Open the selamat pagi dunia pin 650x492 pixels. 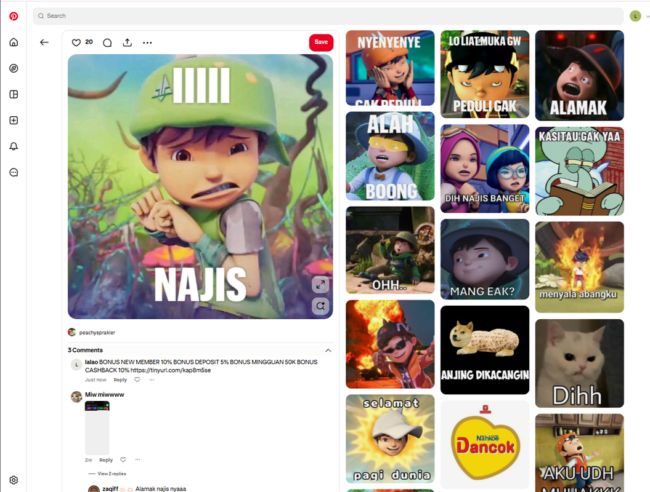point(390,438)
